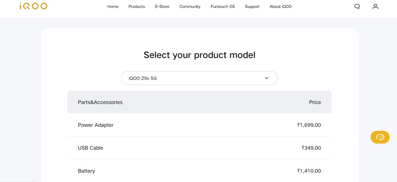Viewport: 397px width, 182px height.
Task: Expand the product model chevron arrow
Action: [267, 78]
